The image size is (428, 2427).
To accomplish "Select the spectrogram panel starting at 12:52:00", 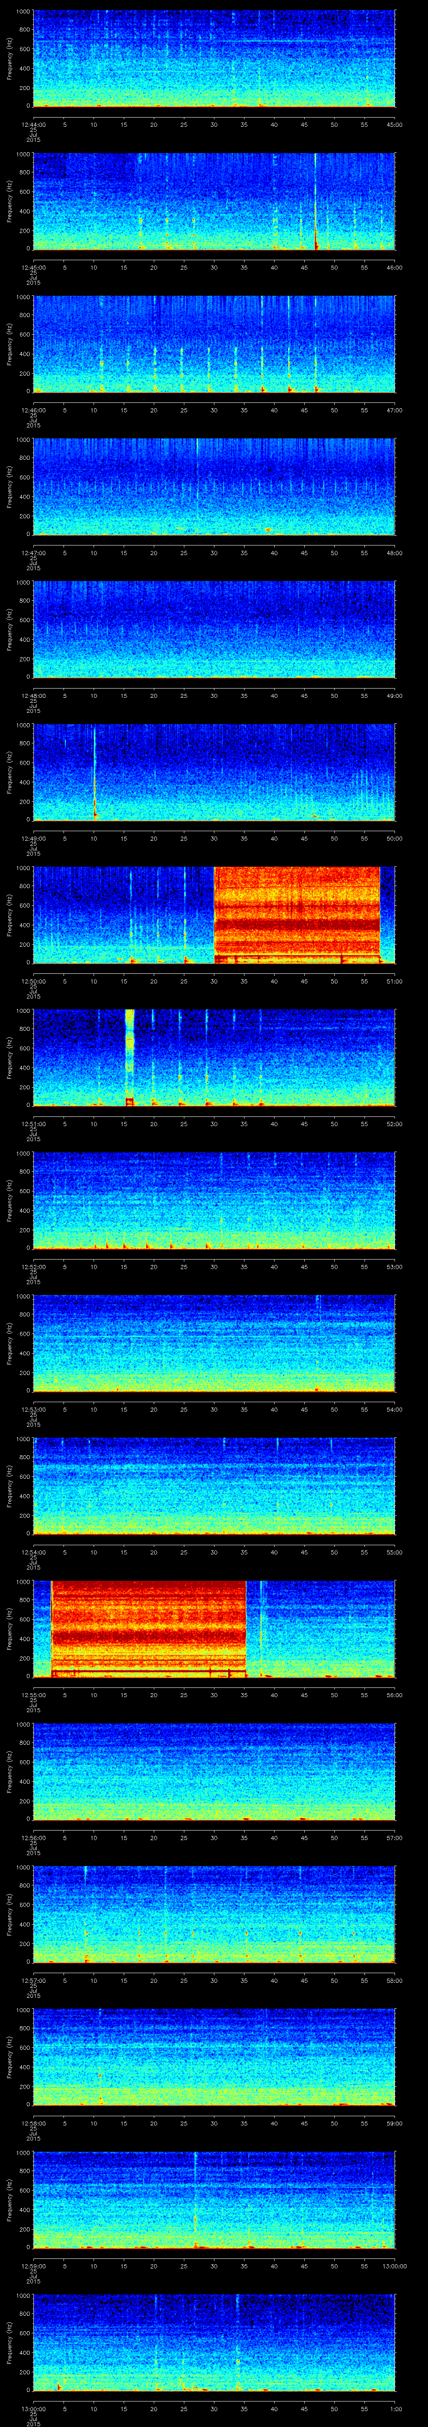I will coord(214,1200).
